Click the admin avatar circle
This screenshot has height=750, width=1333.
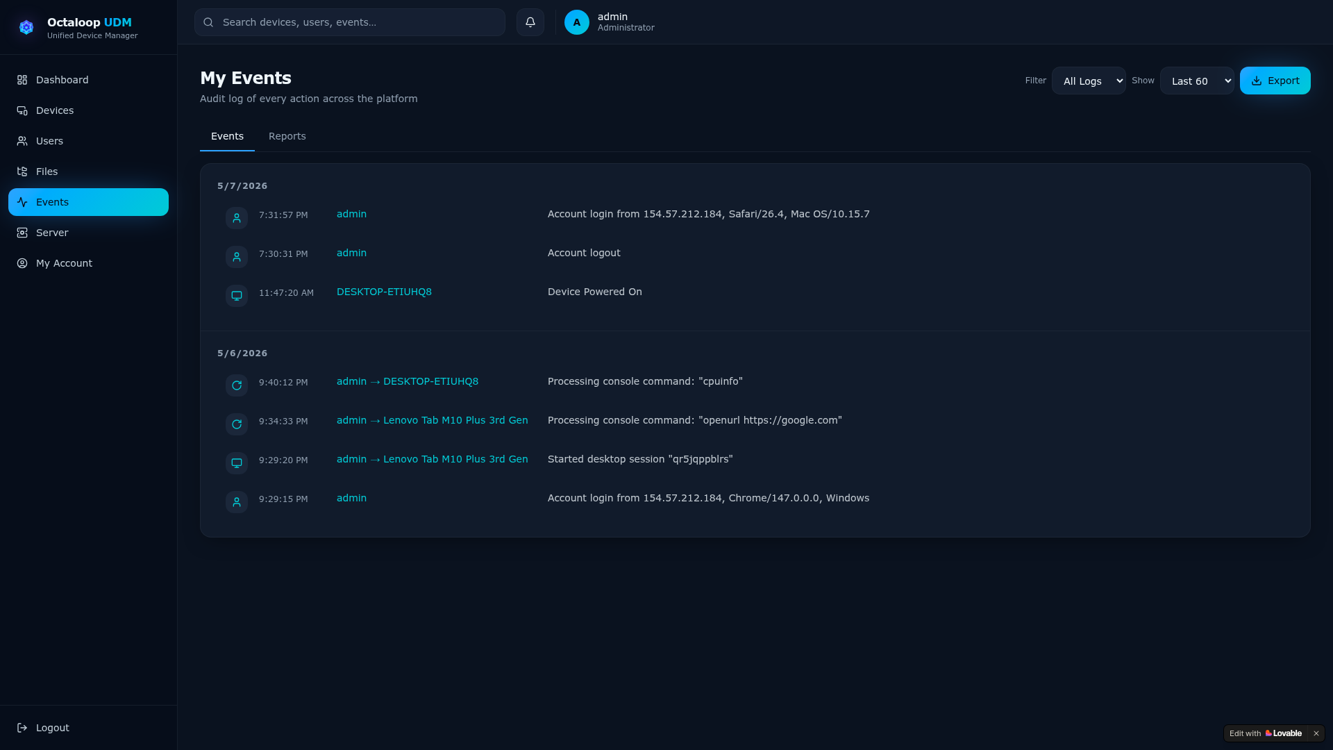(576, 22)
